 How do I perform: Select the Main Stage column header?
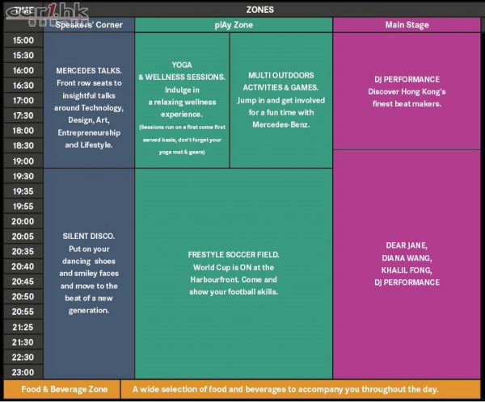[407, 25]
